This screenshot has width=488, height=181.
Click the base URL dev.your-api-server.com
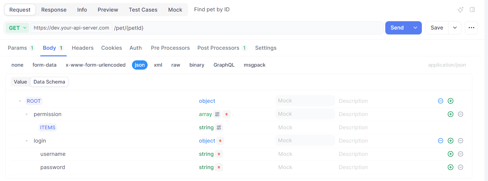(71, 28)
